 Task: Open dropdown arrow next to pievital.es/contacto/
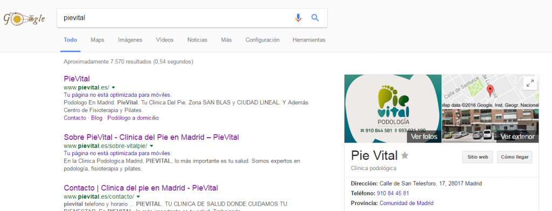[138, 196]
